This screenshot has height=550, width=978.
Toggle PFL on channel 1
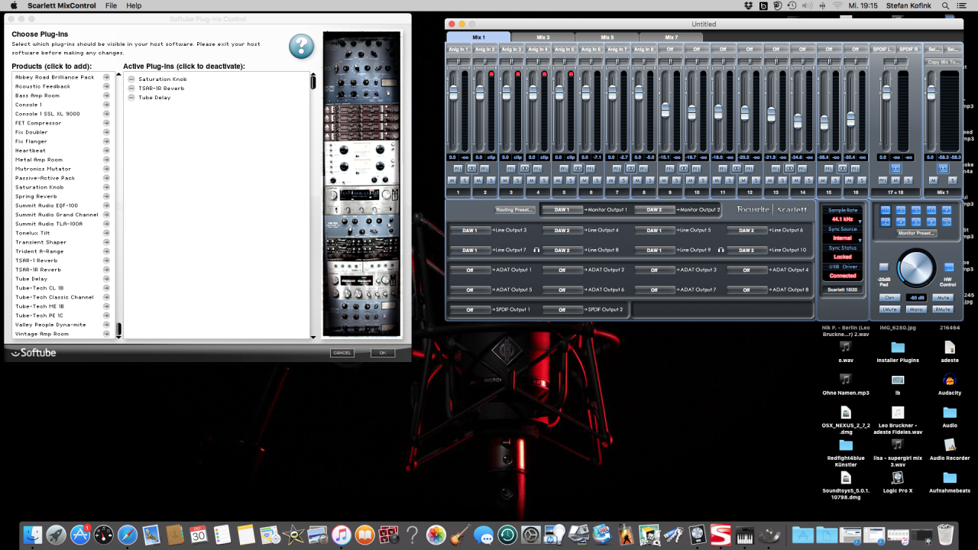[x=458, y=168]
